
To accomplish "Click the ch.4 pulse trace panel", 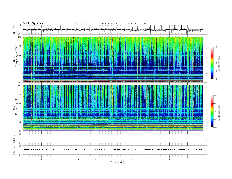I will 115,150.
